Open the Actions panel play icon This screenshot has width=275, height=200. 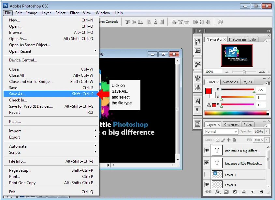point(198,51)
